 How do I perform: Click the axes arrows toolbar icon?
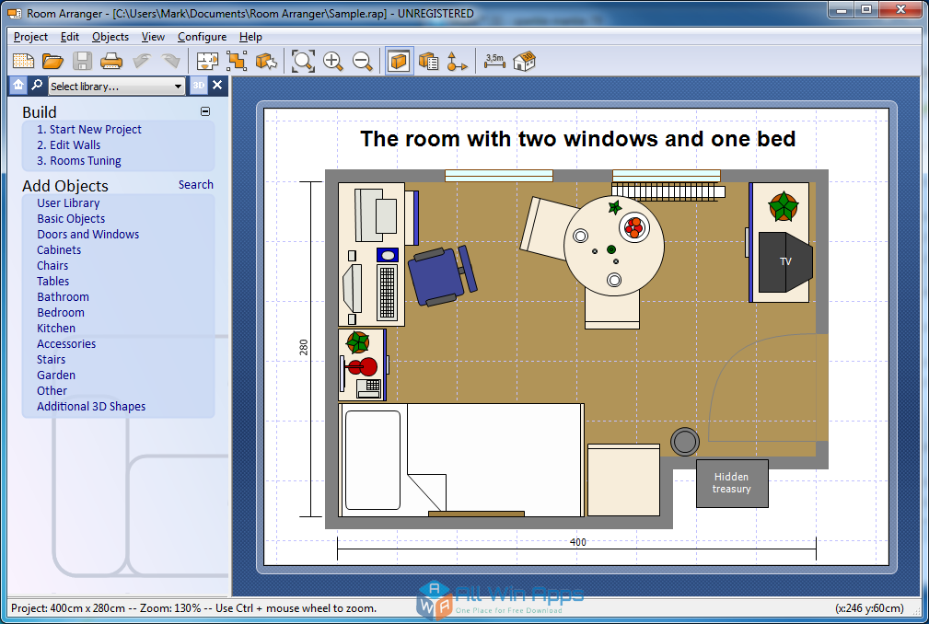457,61
